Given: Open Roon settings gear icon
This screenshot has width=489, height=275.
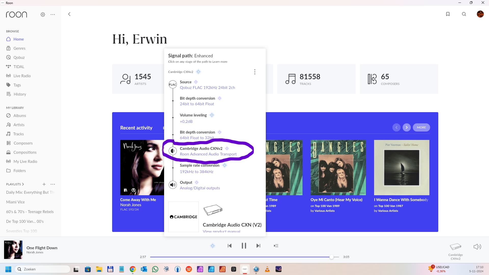Looking at the screenshot, I should point(43,15).
